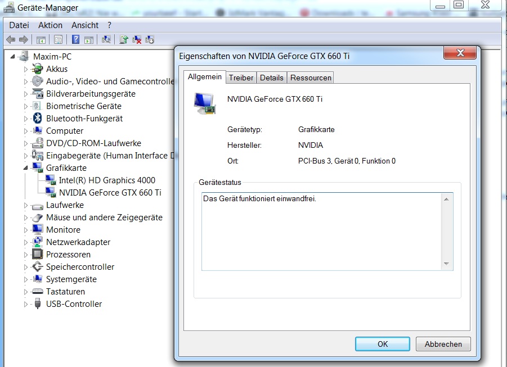The image size is (507, 367).
Task: Click the Forward arrow in the toolbar
Action: 23,40
